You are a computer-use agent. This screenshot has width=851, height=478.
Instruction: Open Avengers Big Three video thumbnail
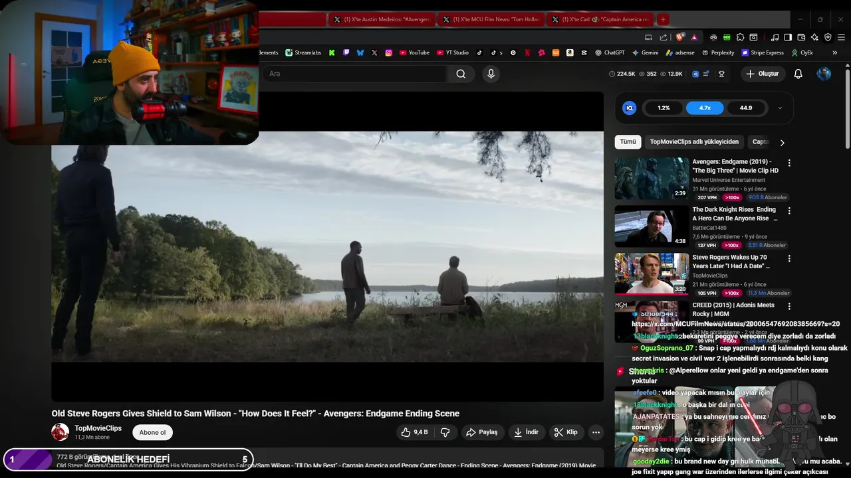(652, 179)
